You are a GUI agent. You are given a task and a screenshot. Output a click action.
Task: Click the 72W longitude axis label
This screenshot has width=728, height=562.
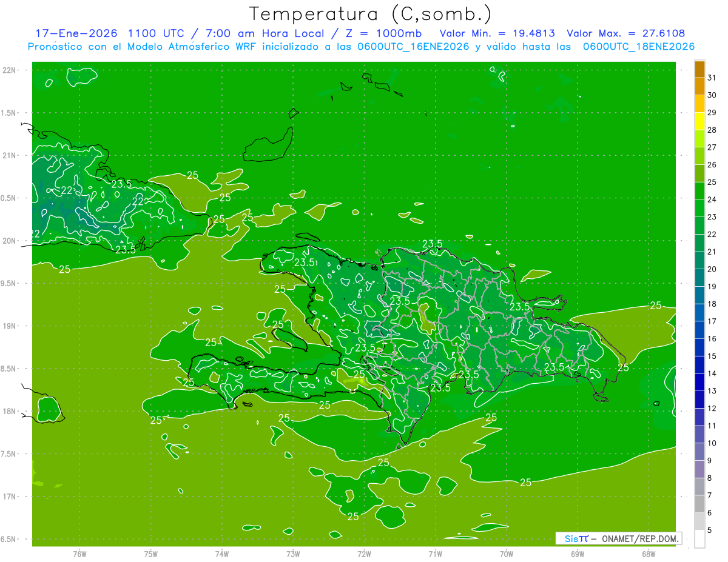(364, 554)
